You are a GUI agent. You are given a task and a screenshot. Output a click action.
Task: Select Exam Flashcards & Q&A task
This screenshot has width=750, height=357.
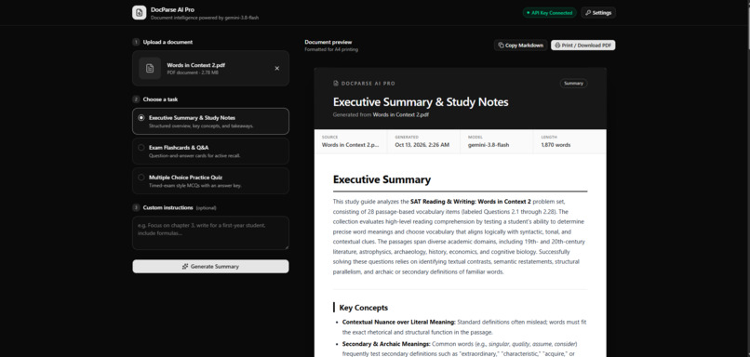point(210,151)
